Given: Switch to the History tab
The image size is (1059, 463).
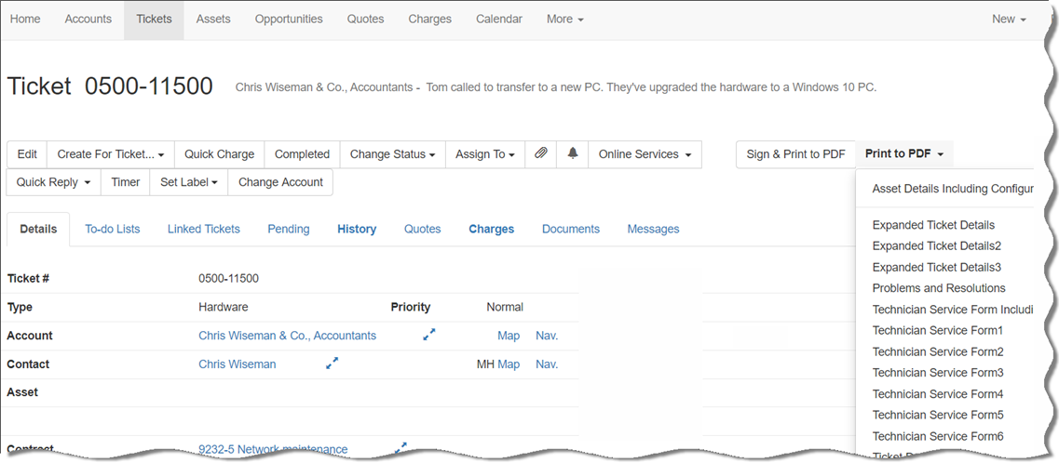Looking at the screenshot, I should (x=357, y=229).
